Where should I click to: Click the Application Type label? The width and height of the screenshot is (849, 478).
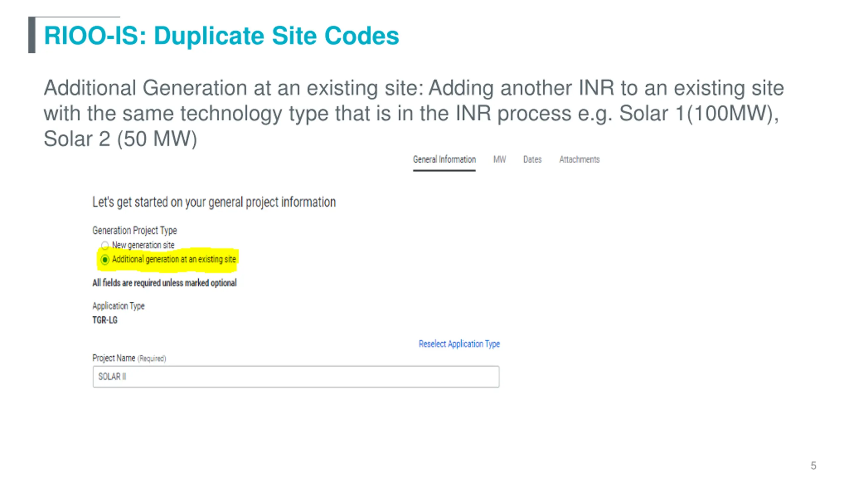[x=118, y=306]
